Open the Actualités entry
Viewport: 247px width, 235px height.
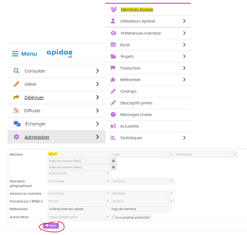pos(148,126)
